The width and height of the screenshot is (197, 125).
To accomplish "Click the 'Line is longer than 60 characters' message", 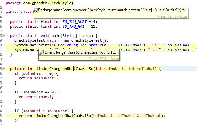I will tap(82, 52).
